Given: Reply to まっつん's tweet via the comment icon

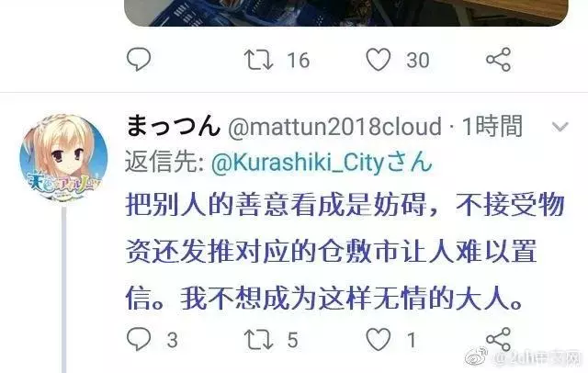Looking at the screenshot, I should 139,339.
